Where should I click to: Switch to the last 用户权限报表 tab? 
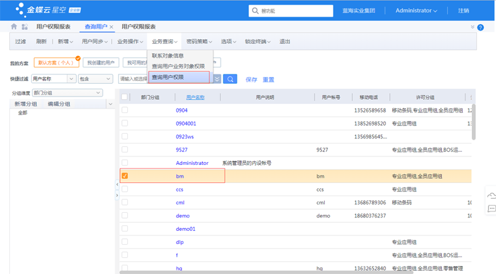click(x=139, y=27)
